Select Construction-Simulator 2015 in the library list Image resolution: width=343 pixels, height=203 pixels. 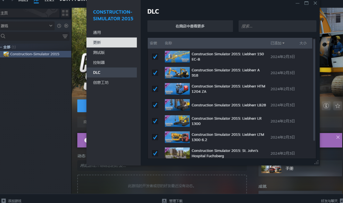pyautogui.click(x=36, y=54)
